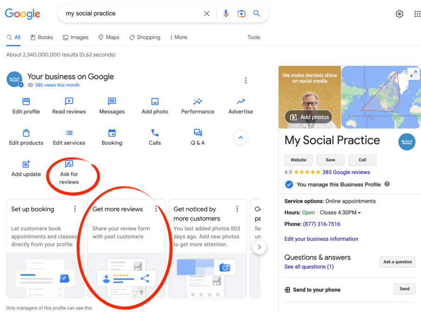This screenshot has width=421, height=312.
Task: Open Google apps grid
Action: (x=417, y=14)
